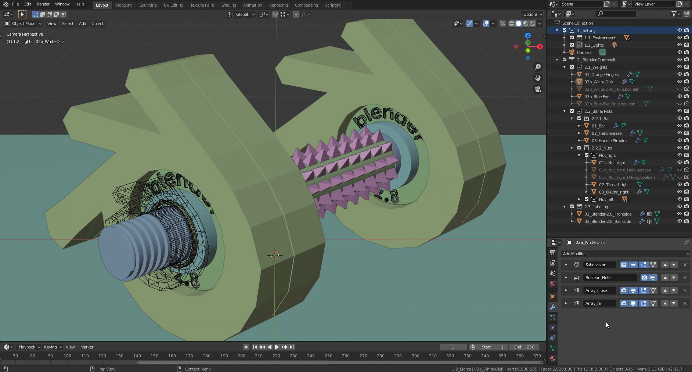Open the Add Modifier dropdown
The width and height of the screenshot is (692, 372).
[625, 254]
